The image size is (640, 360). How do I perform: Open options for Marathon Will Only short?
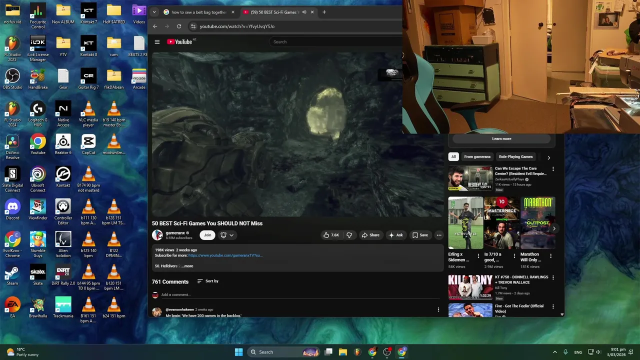(x=551, y=256)
